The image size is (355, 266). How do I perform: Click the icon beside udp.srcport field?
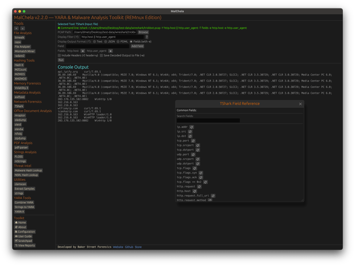tap(198, 159)
